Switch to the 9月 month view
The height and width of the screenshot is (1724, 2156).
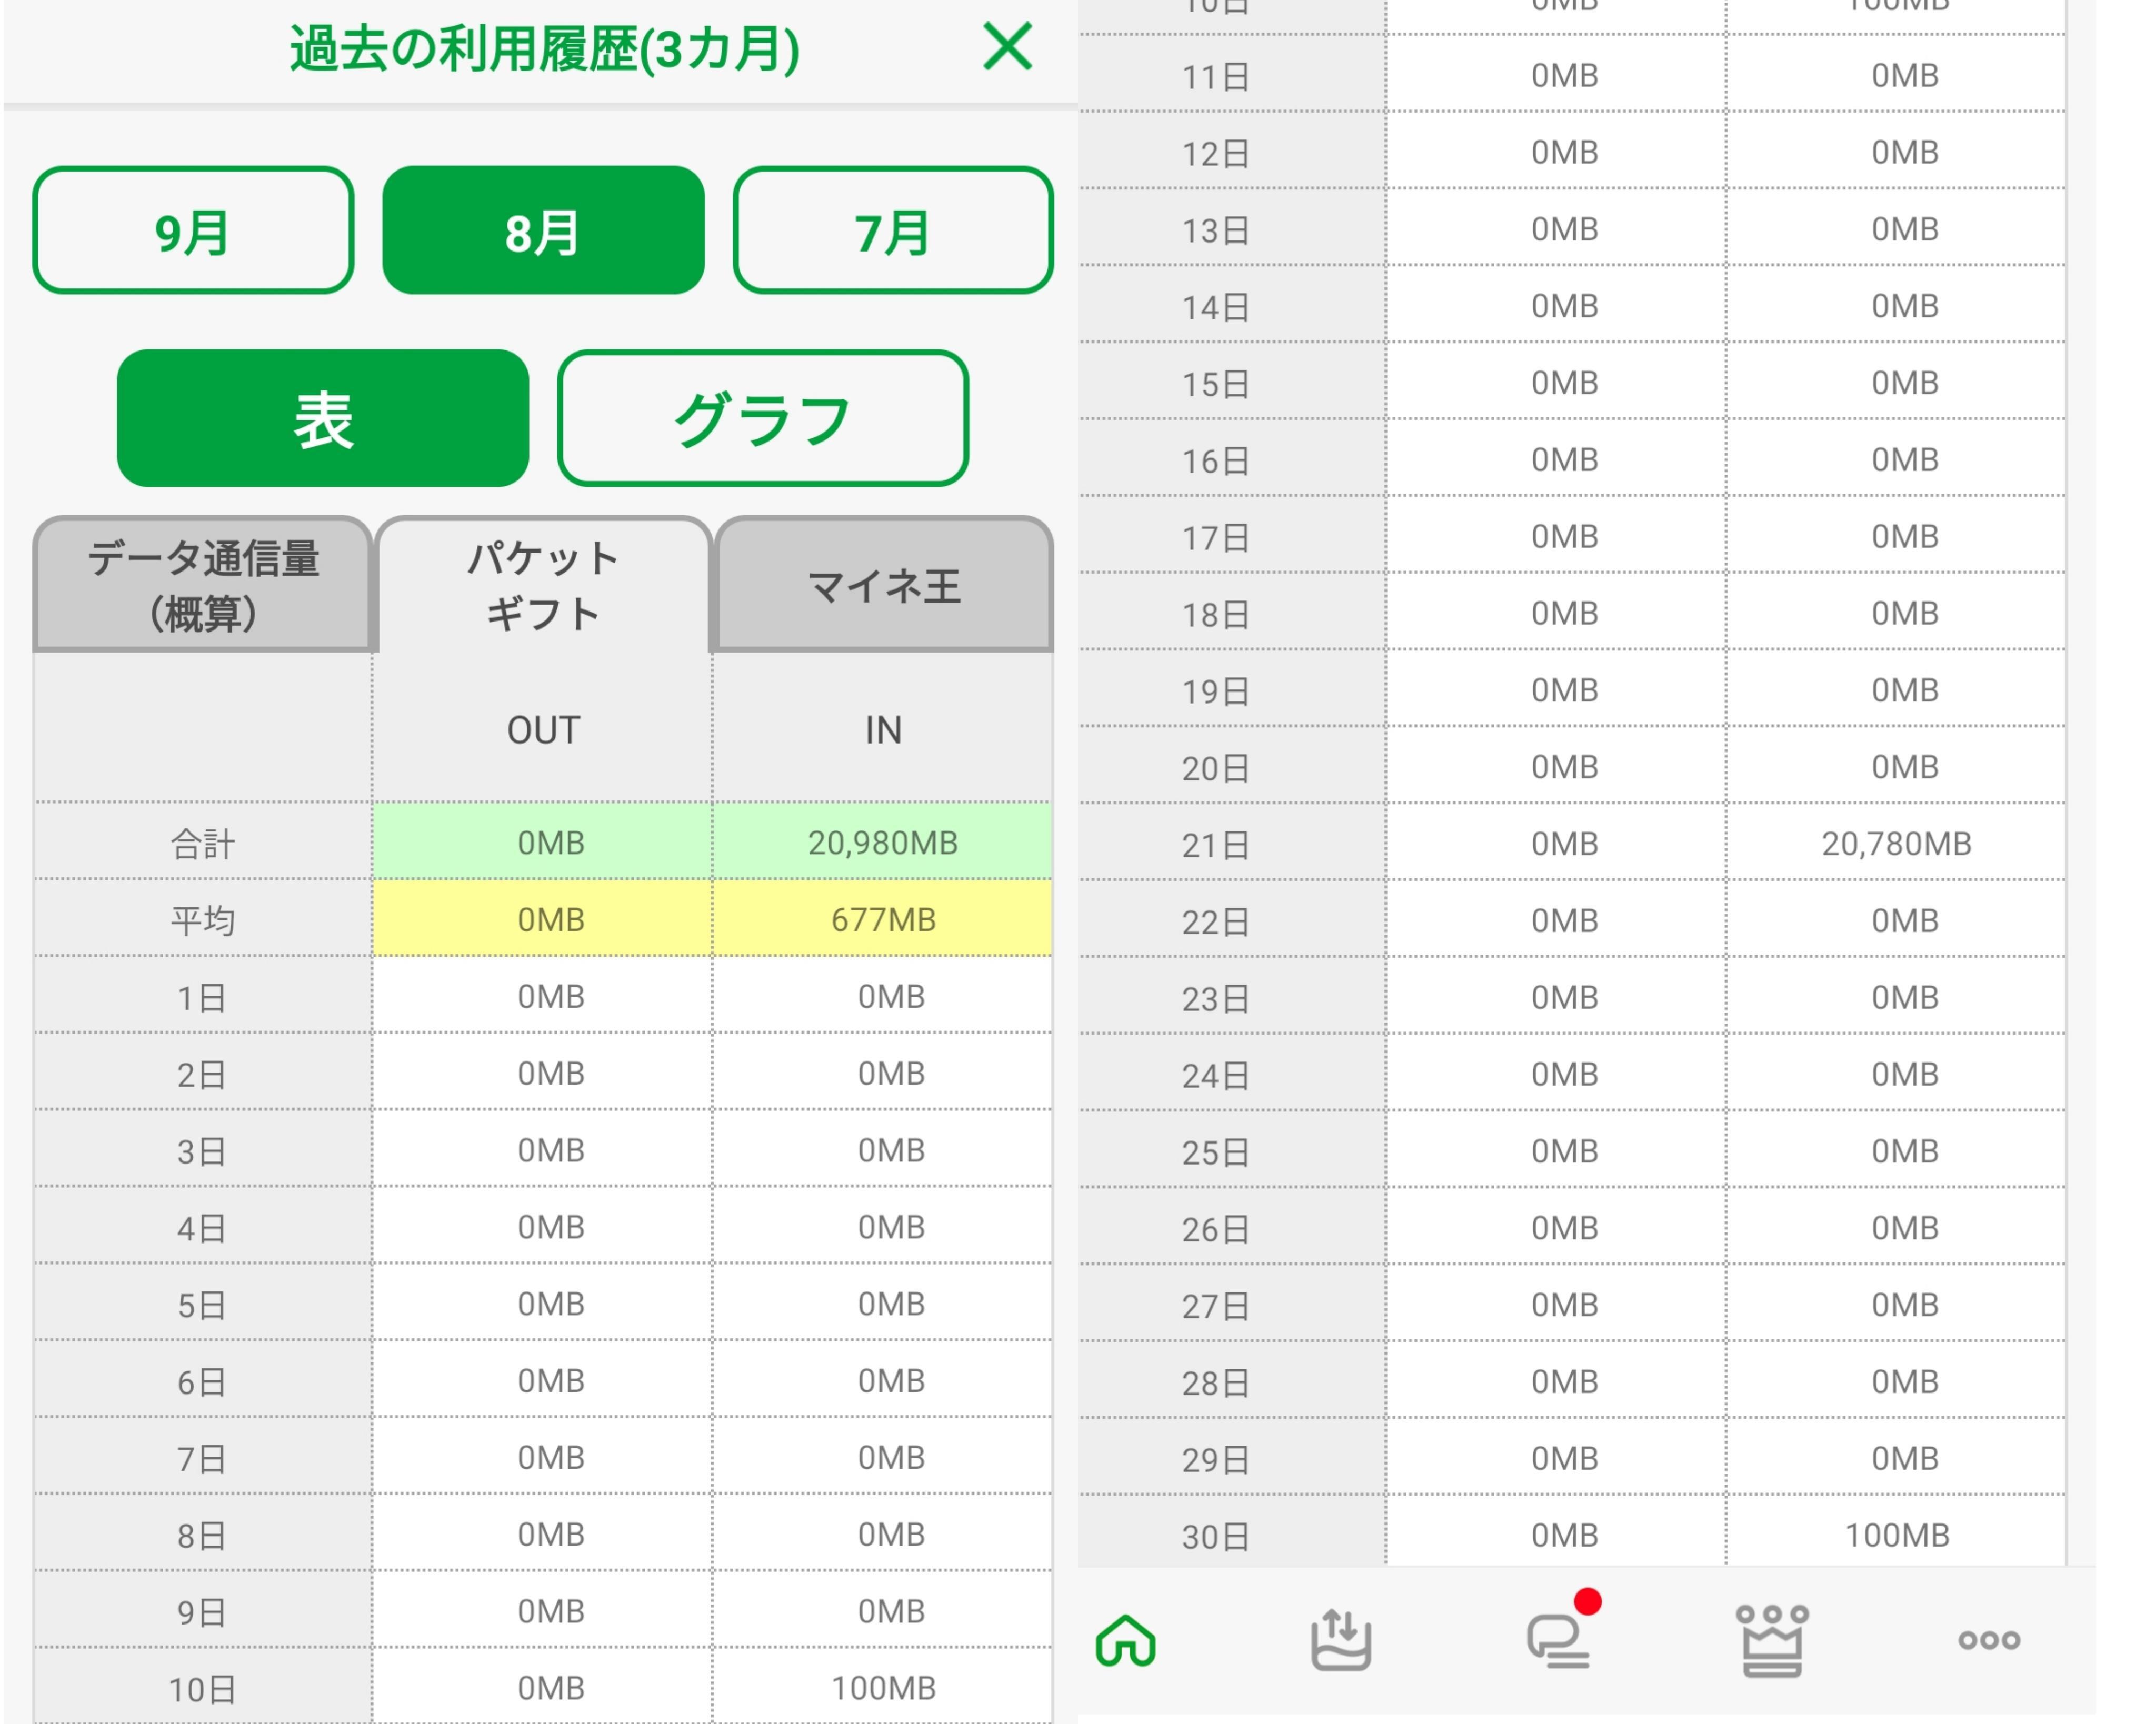coord(193,231)
